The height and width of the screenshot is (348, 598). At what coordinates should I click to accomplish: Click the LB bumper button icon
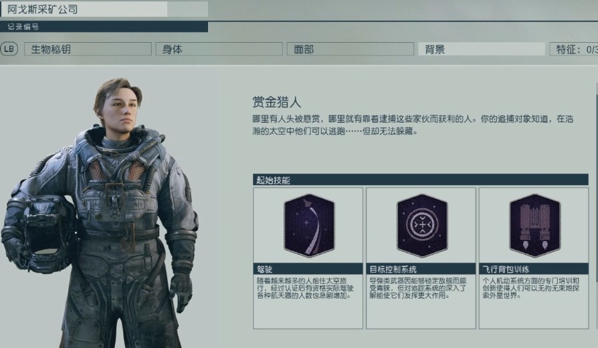click(x=9, y=49)
